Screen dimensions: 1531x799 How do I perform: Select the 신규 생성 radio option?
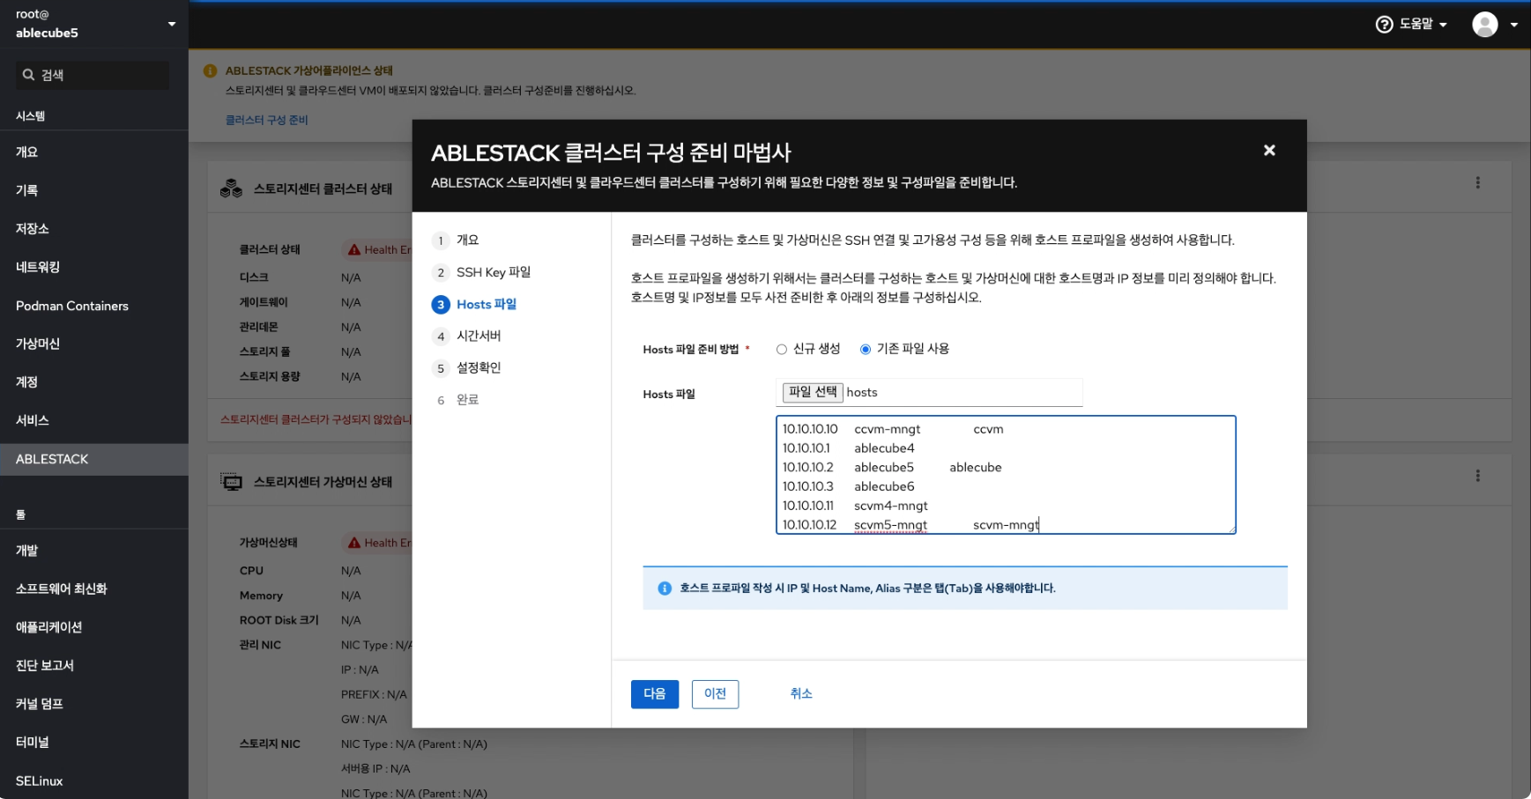781,350
